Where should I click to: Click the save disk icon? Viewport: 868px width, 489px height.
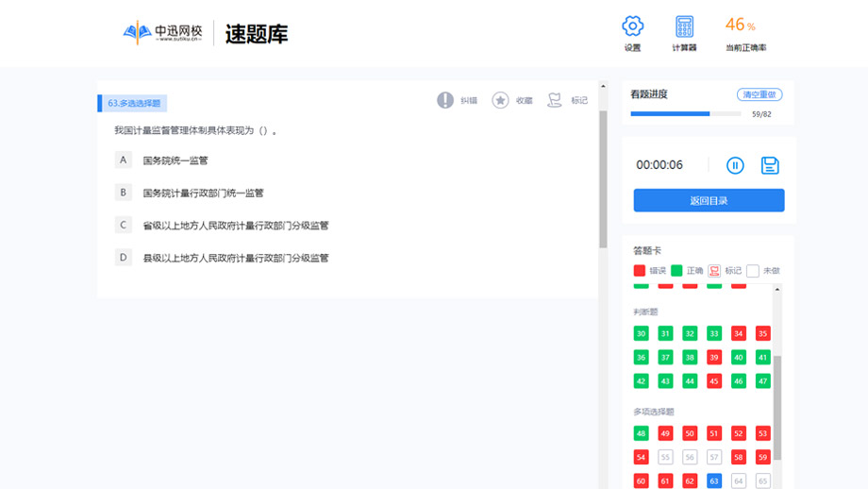[x=770, y=165]
